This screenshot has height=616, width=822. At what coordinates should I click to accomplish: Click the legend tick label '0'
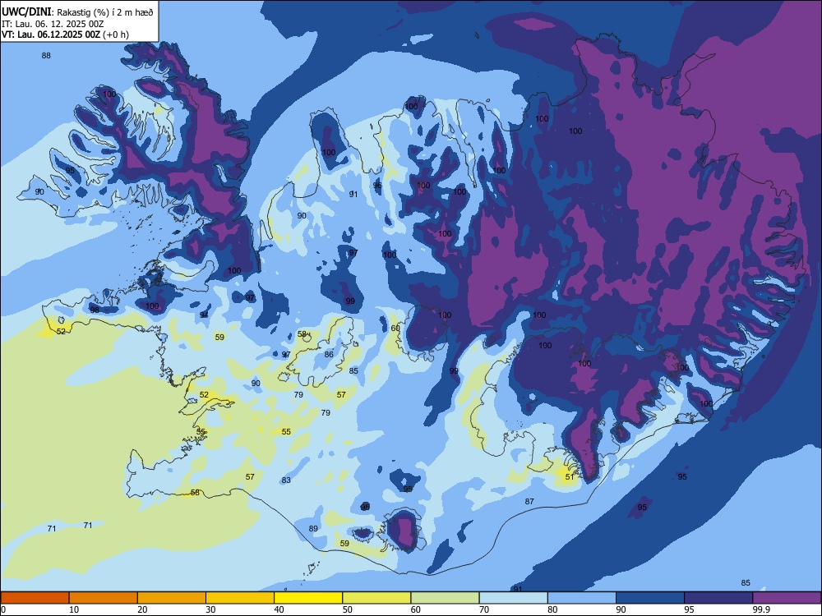pyautogui.click(x=3, y=609)
